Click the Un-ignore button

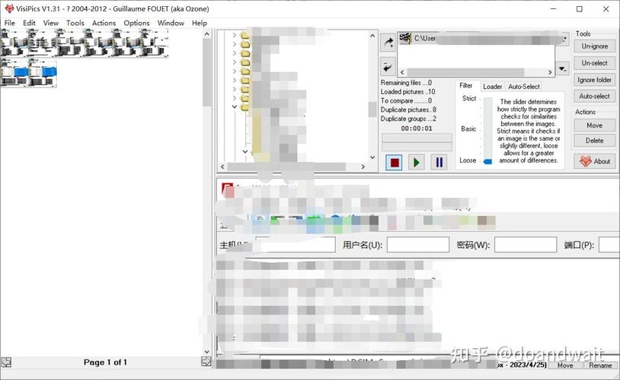tap(594, 46)
